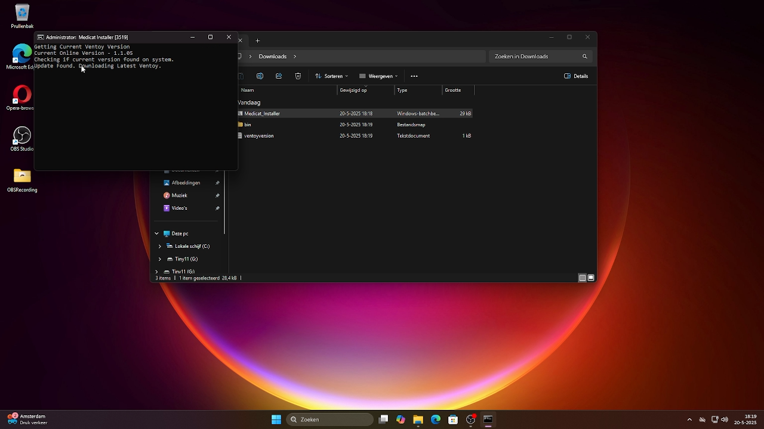Launch Microsoft Edge from the desktop
764x429 pixels.
21,57
